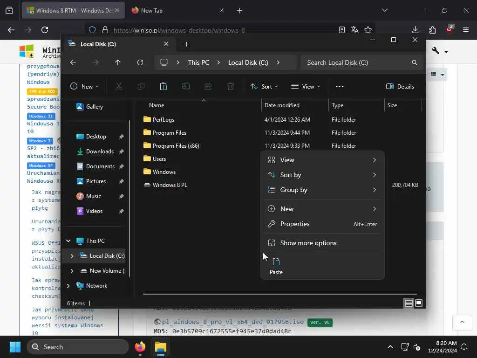Expand Local Disk (C:) in navigation tree

(x=72, y=256)
